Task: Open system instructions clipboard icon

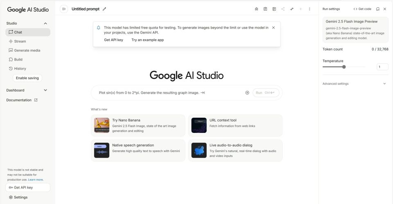Action: [265, 9]
